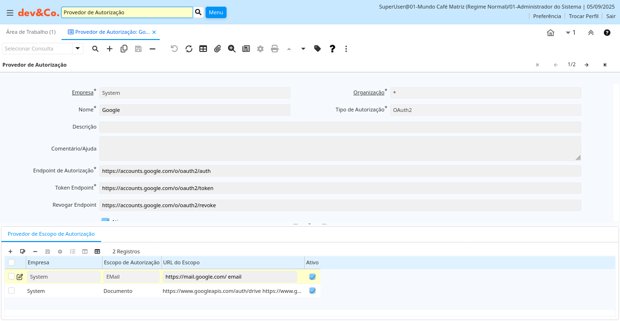Click the Find record magnifier icon in toolbar

(95, 49)
